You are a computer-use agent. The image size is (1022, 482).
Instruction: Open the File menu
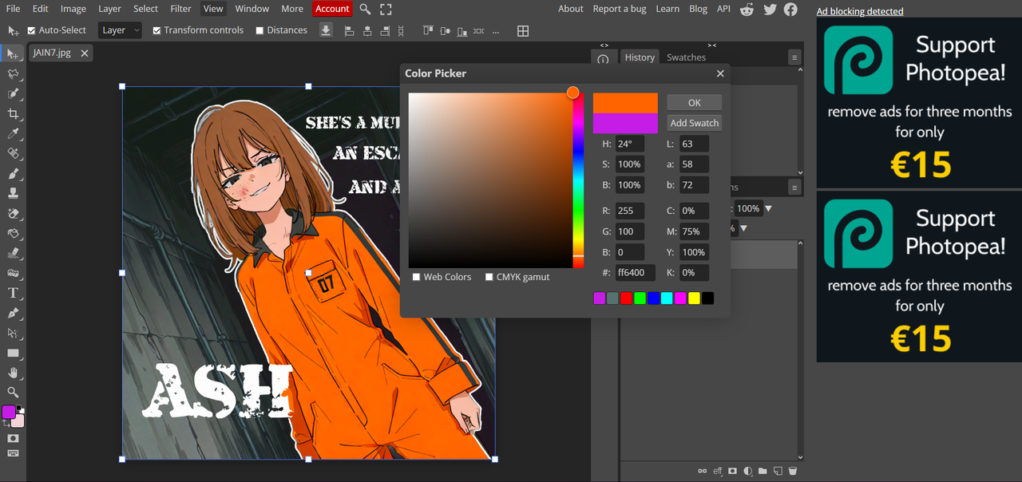13,9
